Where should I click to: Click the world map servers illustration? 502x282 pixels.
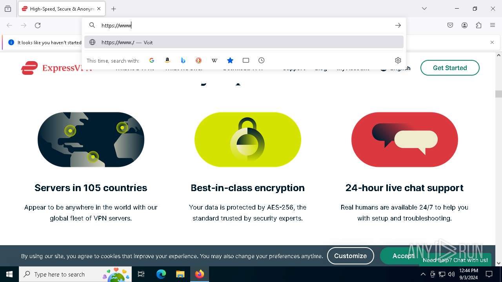[91, 139]
